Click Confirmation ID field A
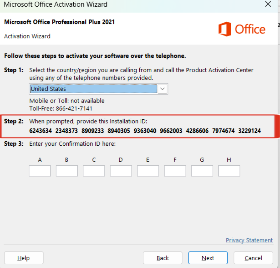Screen dimensions: 280x268 (x=40, y=171)
